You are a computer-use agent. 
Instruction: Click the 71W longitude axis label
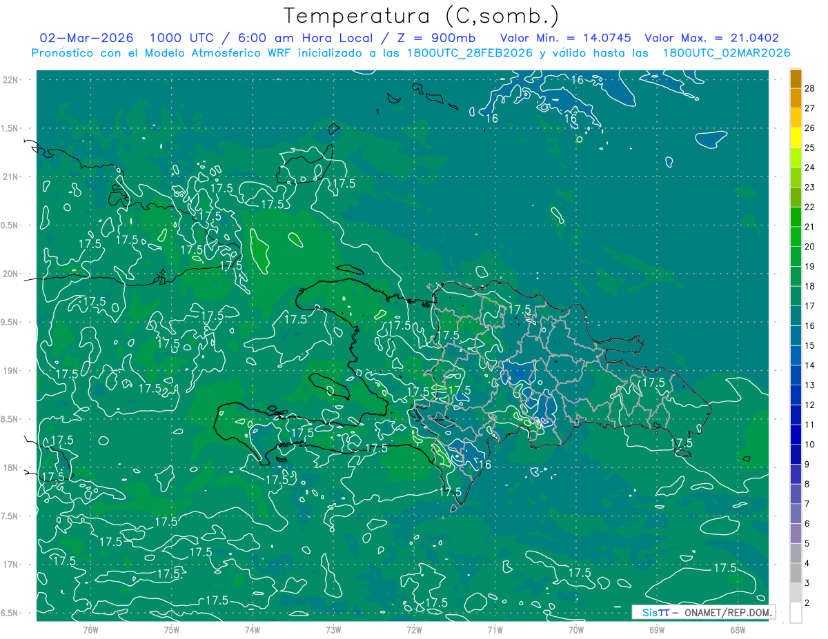(x=495, y=629)
